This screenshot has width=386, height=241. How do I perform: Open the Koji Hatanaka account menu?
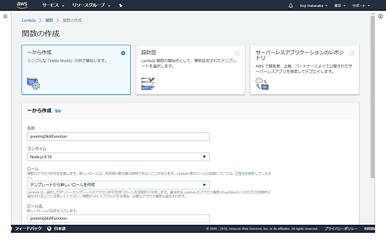[314, 5]
